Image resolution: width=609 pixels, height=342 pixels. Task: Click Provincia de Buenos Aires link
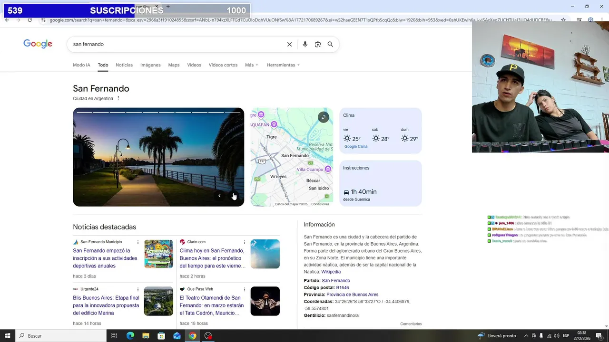click(352, 294)
